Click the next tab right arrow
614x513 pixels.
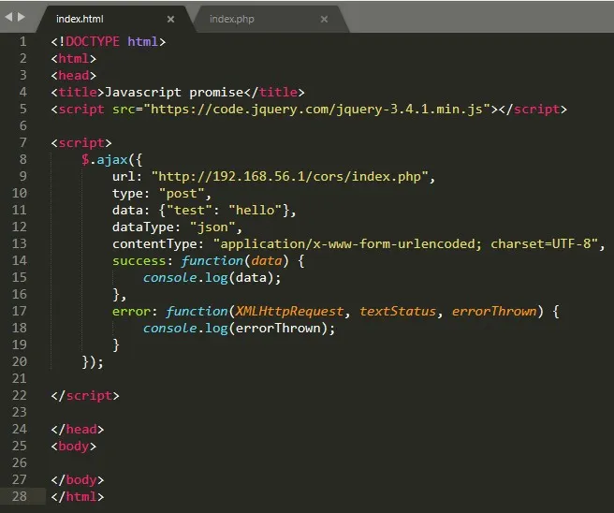(22, 17)
